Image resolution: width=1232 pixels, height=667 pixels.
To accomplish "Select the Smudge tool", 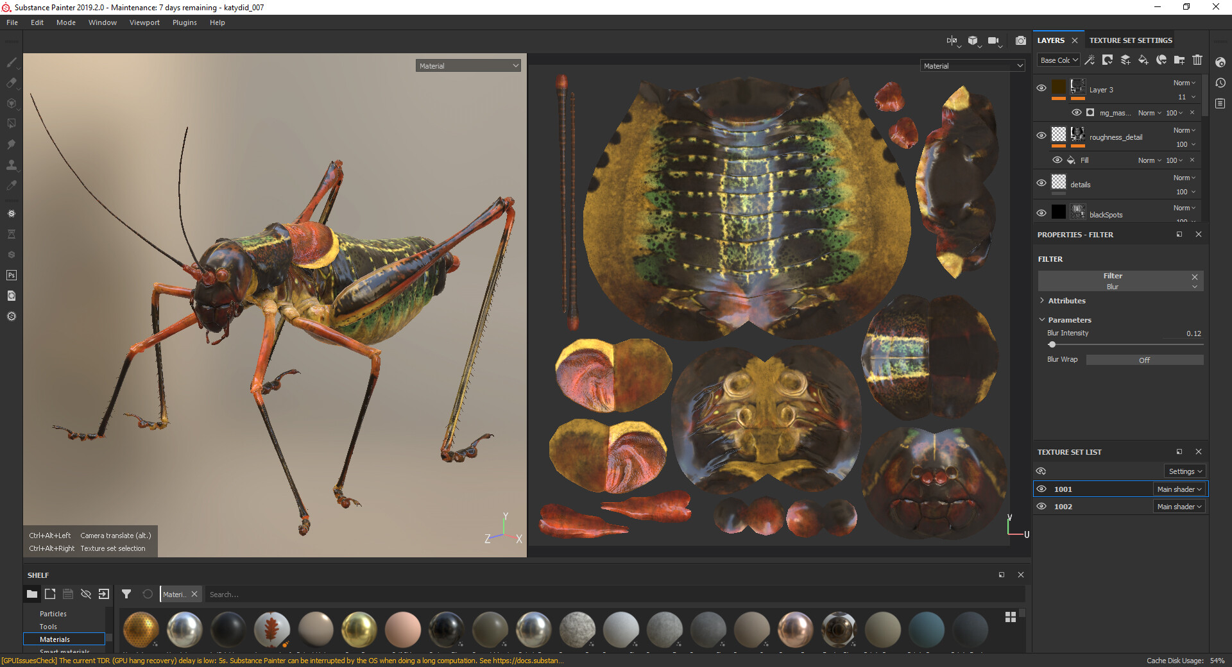I will click(11, 144).
